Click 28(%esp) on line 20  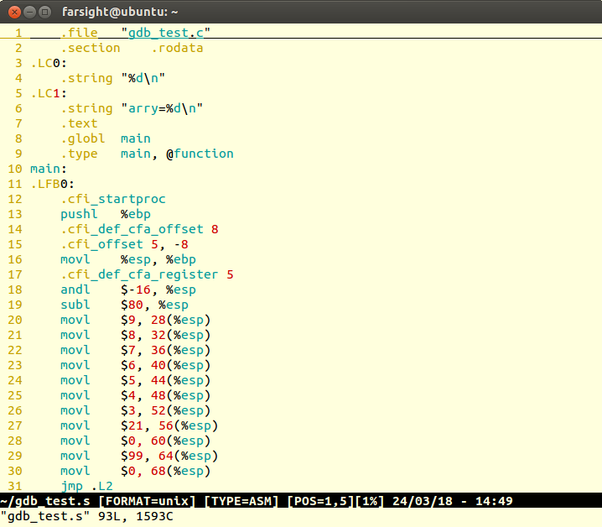pyautogui.click(x=181, y=320)
